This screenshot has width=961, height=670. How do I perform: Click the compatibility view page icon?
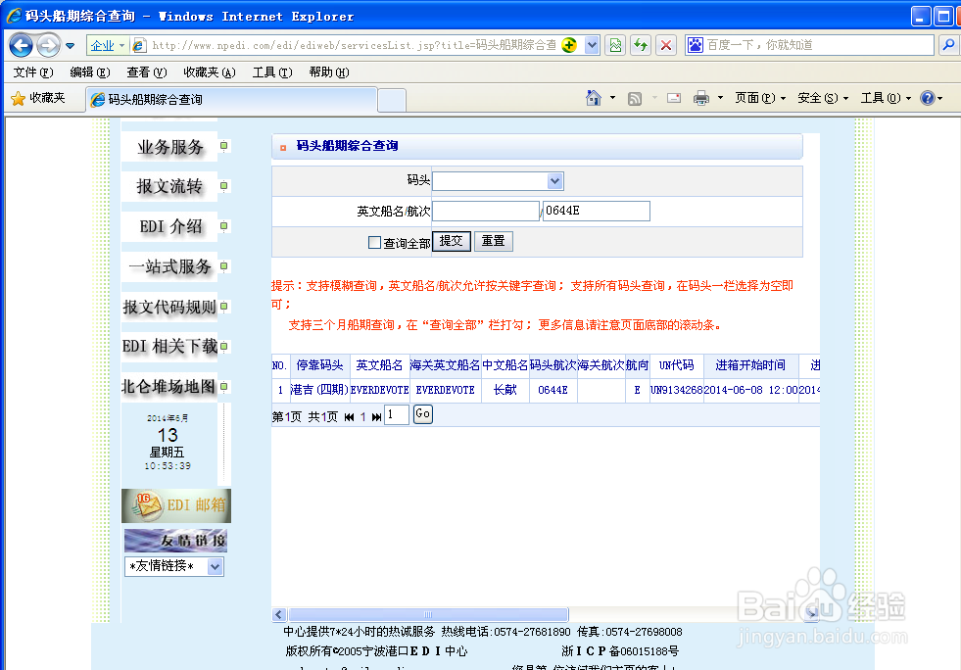coord(615,45)
